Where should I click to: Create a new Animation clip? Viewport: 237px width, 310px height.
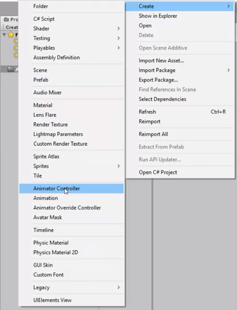click(x=71, y=198)
